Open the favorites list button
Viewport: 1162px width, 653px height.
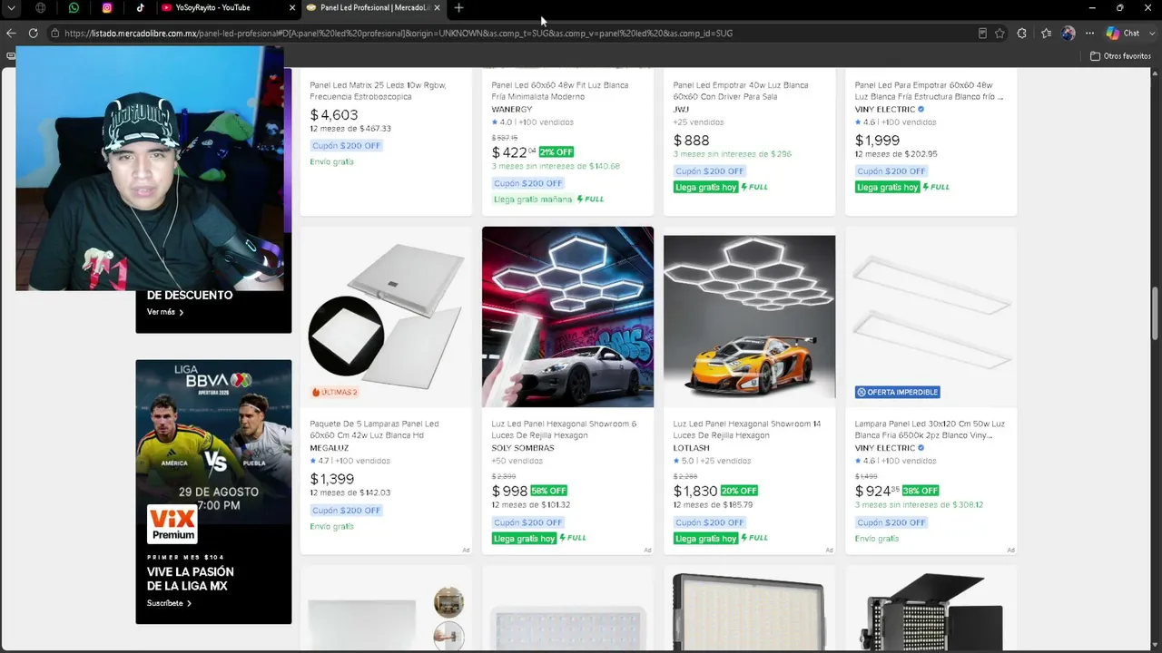pos(1046,34)
